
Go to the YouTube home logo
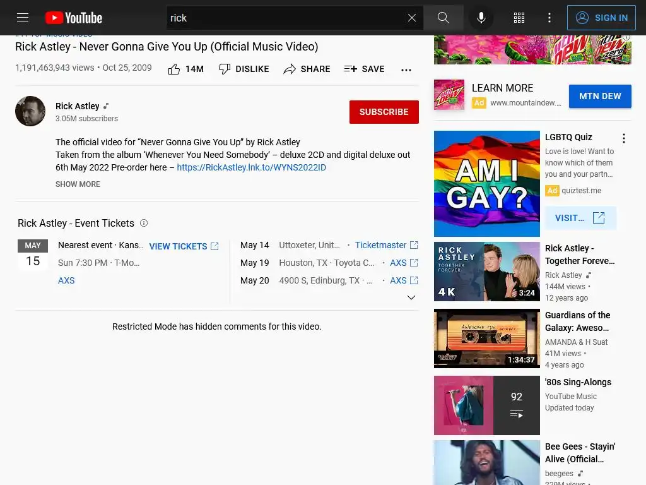coord(74,18)
